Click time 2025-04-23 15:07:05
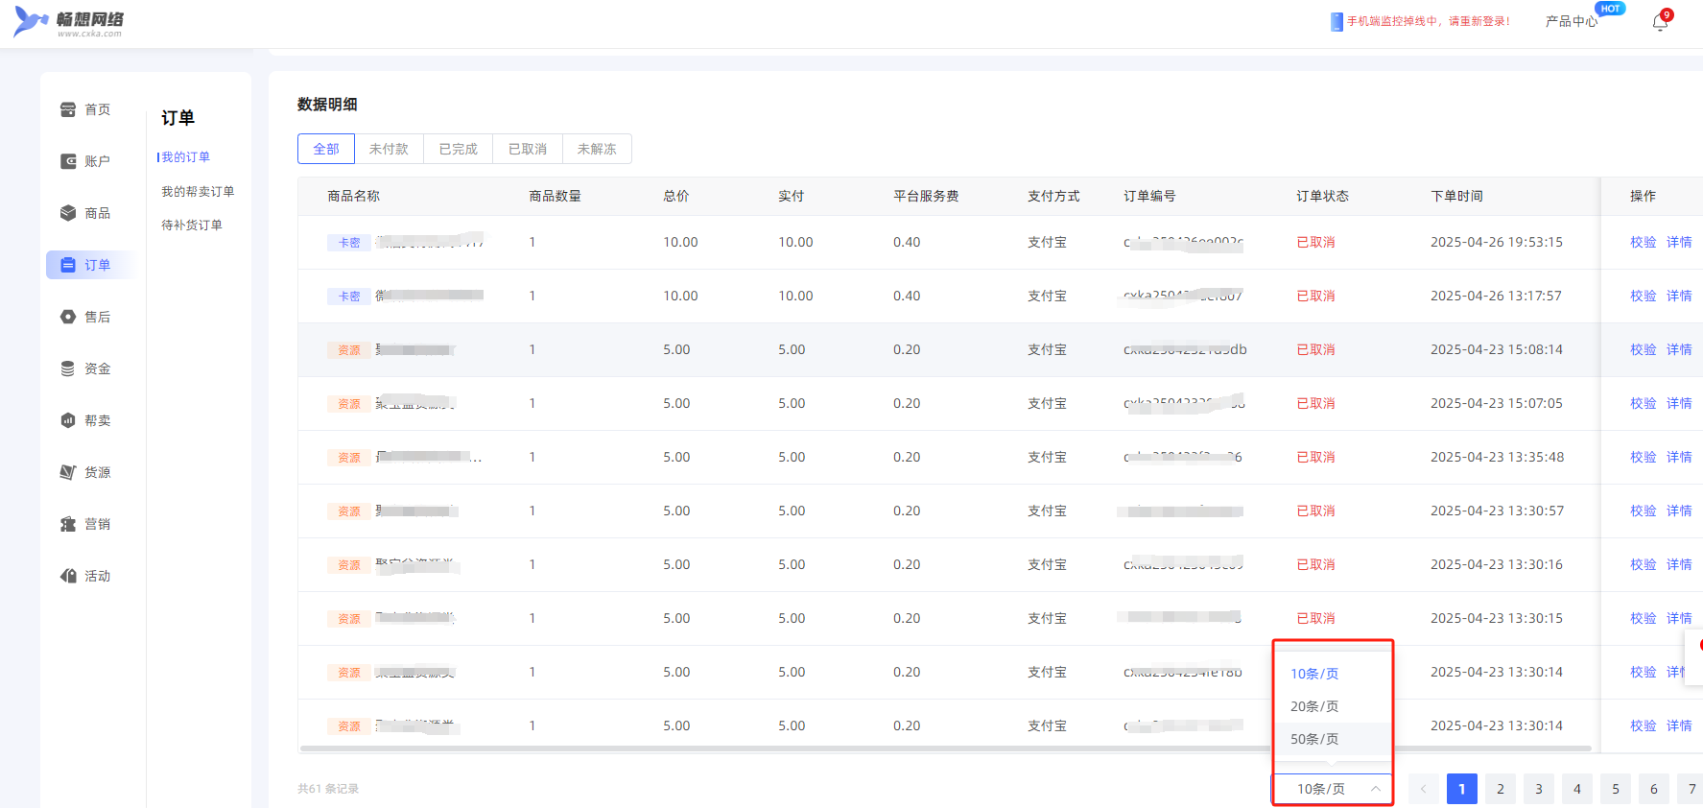The width and height of the screenshot is (1703, 808). point(1497,404)
